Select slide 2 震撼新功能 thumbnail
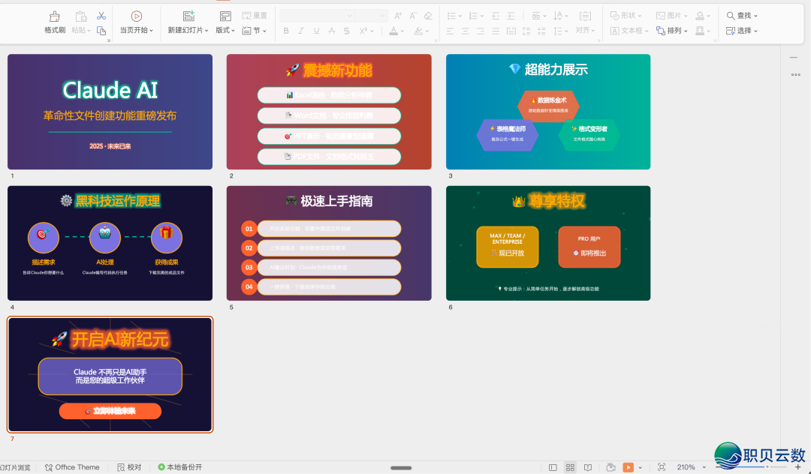Screen dimensions: 811x474 [329, 112]
